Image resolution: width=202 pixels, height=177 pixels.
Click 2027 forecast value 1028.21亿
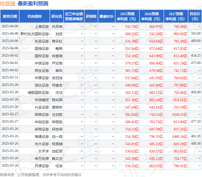179,115
